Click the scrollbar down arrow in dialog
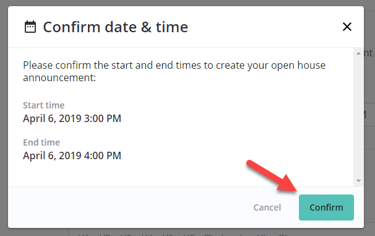 (358, 181)
